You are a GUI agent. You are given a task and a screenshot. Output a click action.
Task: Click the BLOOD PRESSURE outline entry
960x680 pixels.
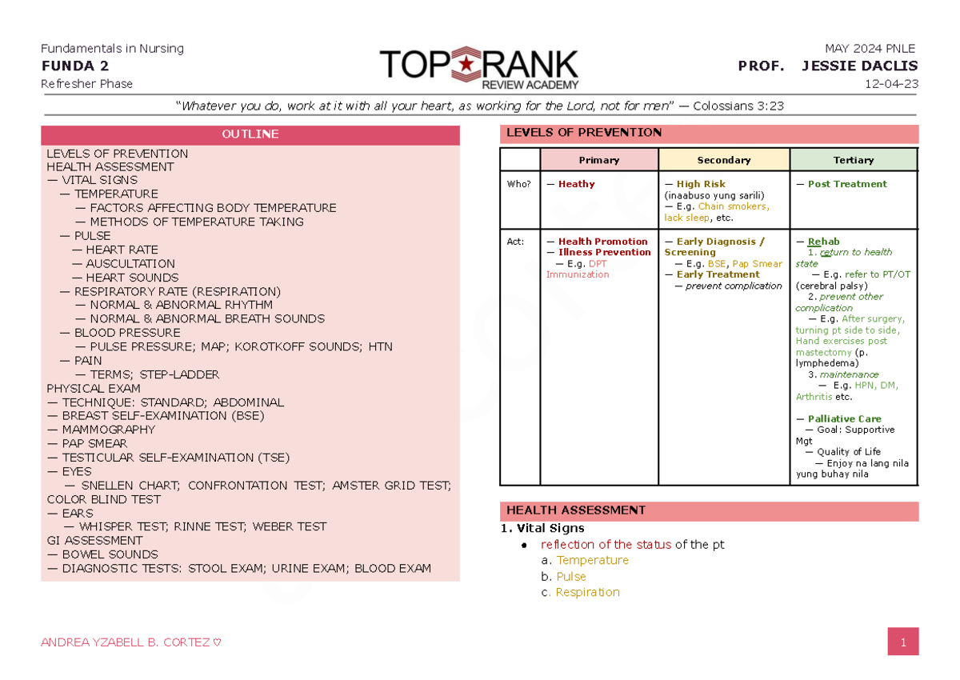tap(120, 333)
